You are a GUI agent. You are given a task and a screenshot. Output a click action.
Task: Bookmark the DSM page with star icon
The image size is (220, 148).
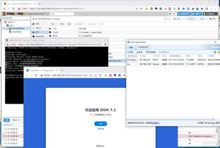click(x=100, y=75)
